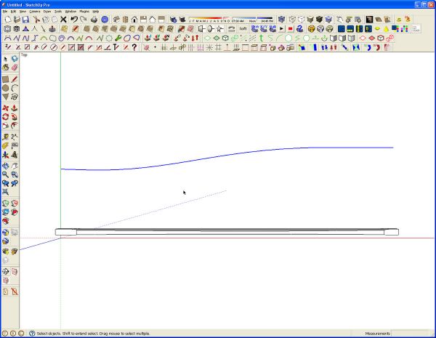Toggle X-ray face style
The height and width of the screenshot is (338, 436).
pyautogui.click(x=282, y=20)
